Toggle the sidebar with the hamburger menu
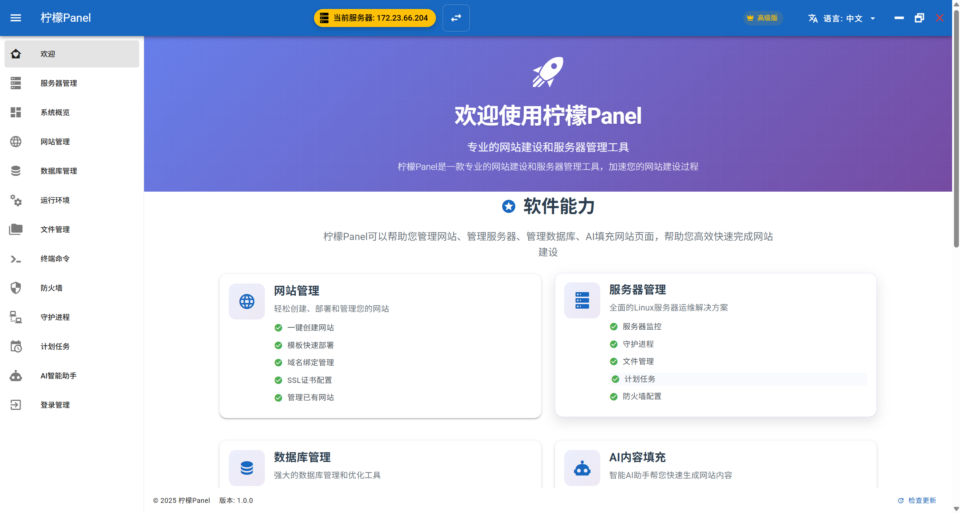960x513 pixels. [x=15, y=18]
